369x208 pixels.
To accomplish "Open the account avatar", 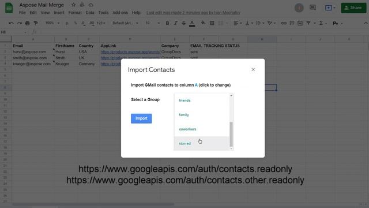I will coord(299,8).
